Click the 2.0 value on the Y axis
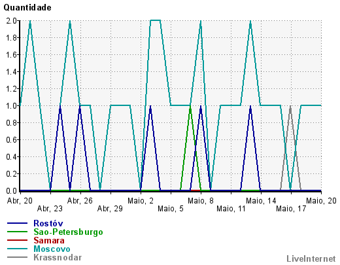Screen dimensions: 340x265 11,21
